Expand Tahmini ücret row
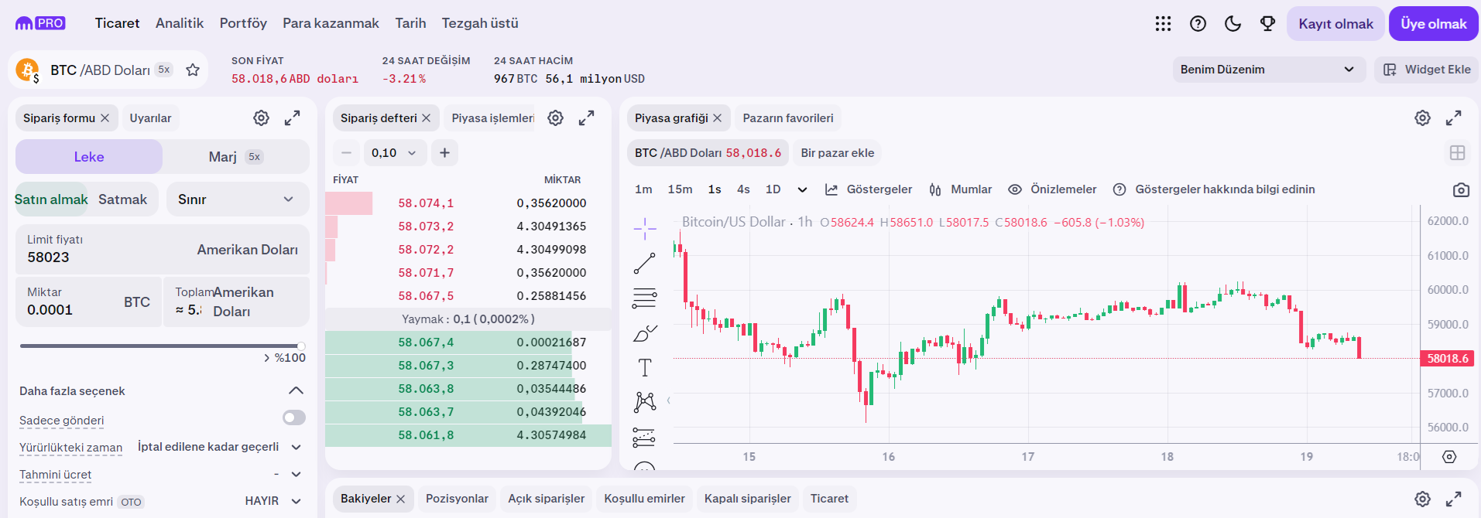 (296, 474)
